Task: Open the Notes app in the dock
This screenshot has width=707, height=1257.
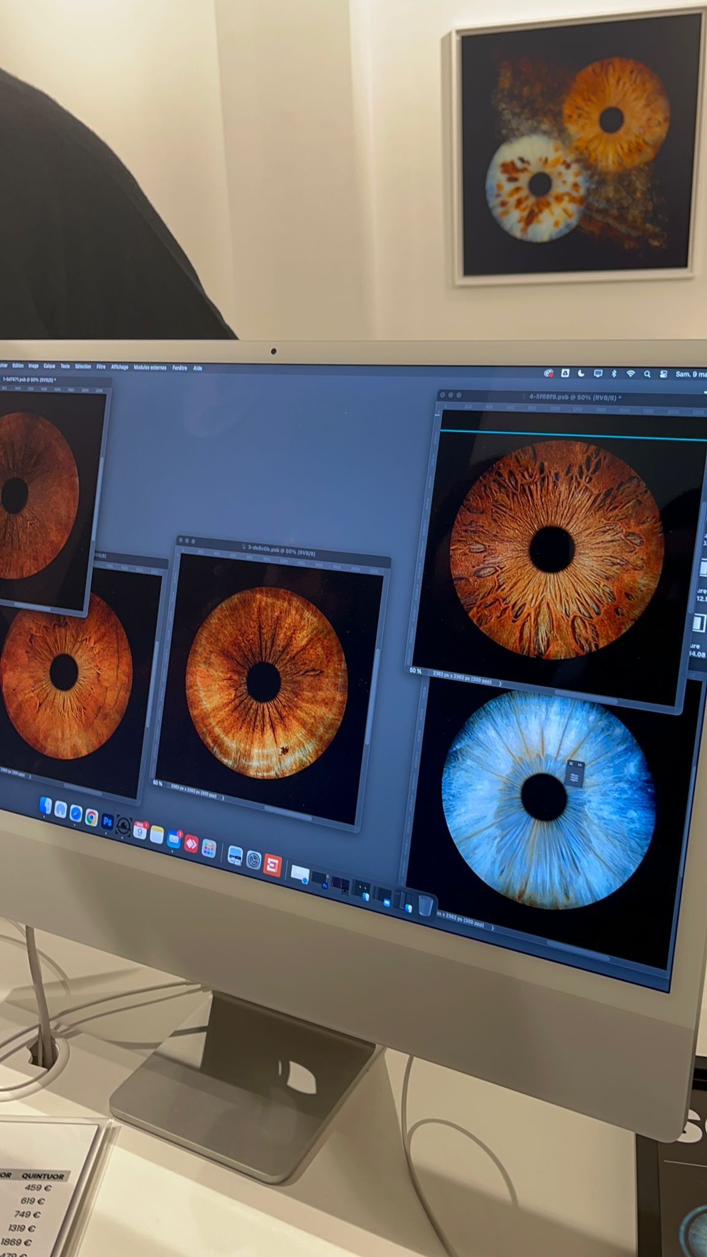Action: [x=157, y=835]
